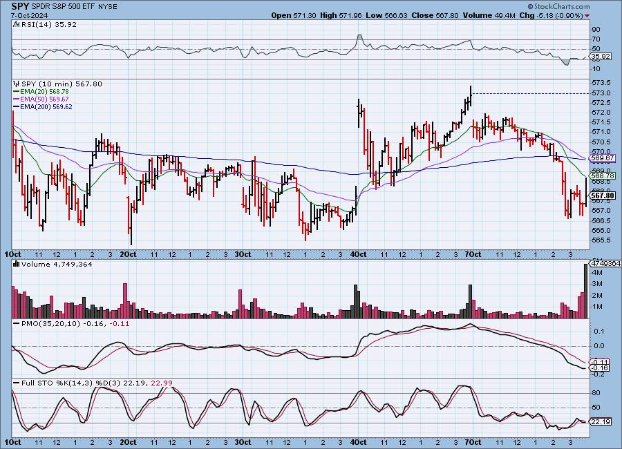Click the SPY (10 min) 567.80 legend text
The width and height of the screenshot is (622, 449).
(62, 84)
